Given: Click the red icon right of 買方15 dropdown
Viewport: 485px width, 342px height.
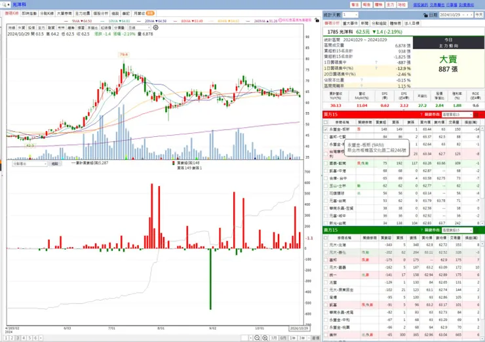Looking at the screenshot, I should tap(476, 115).
